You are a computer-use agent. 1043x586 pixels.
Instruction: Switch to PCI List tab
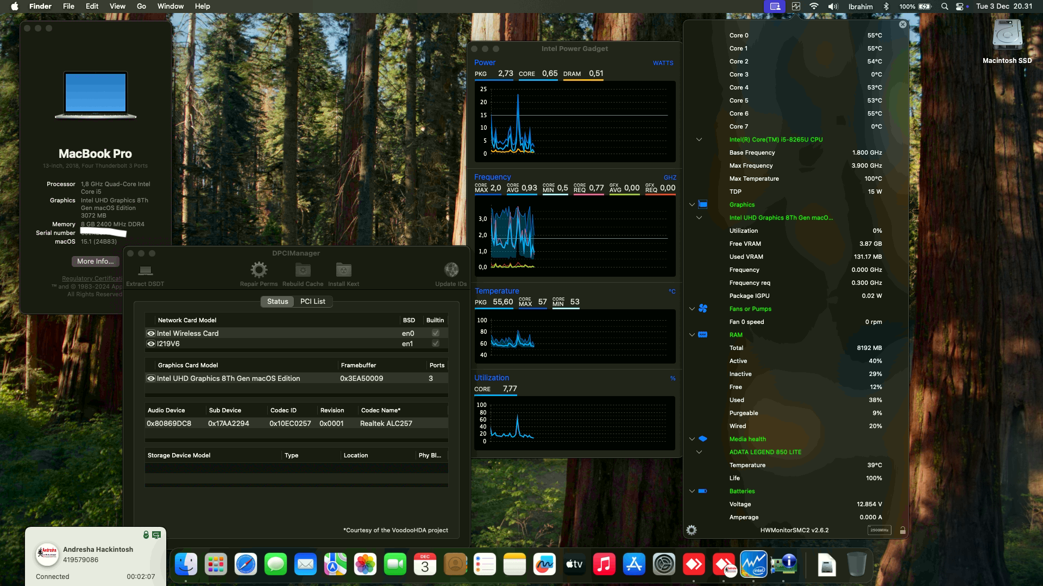pyautogui.click(x=312, y=301)
